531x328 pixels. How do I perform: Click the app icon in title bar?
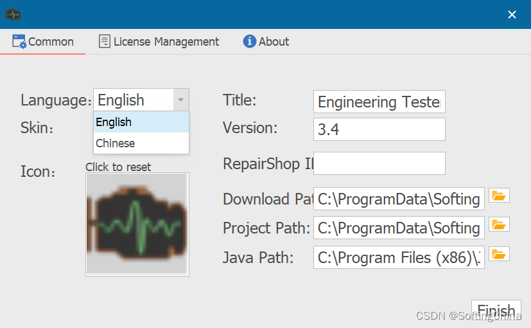[13, 14]
